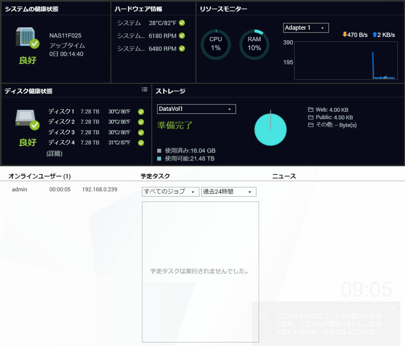Click the admin session time 00:00:05
405x346 pixels.
[x=60, y=190]
